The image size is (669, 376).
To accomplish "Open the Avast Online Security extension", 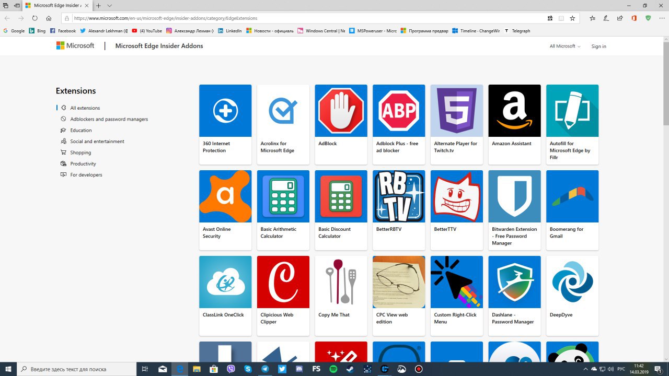I will pos(225,210).
